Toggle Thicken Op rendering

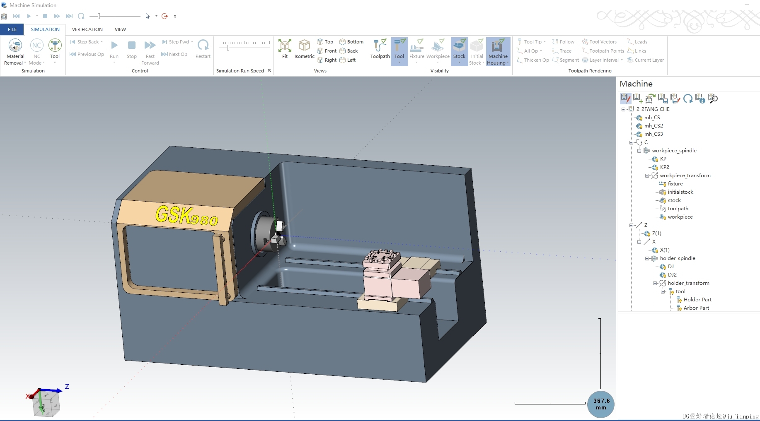tap(533, 60)
